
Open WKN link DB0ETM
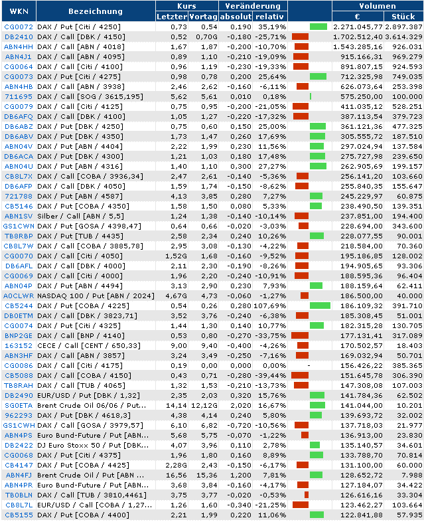point(19,316)
